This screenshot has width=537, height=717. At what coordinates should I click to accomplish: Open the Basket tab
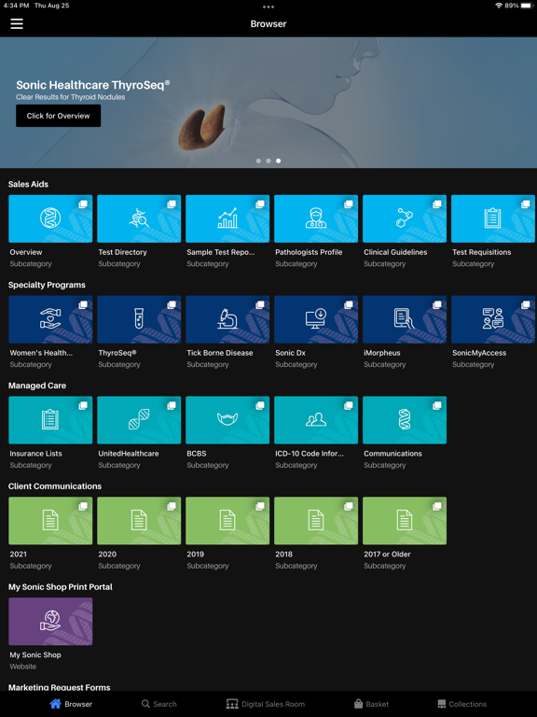[371, 704]
